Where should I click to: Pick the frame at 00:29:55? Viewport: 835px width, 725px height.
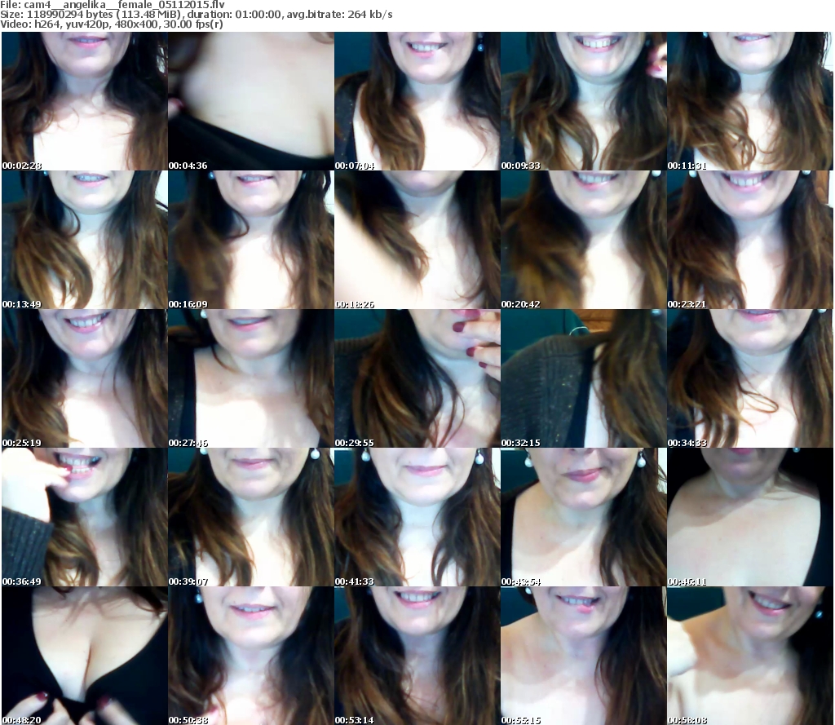tap(417, 378)
